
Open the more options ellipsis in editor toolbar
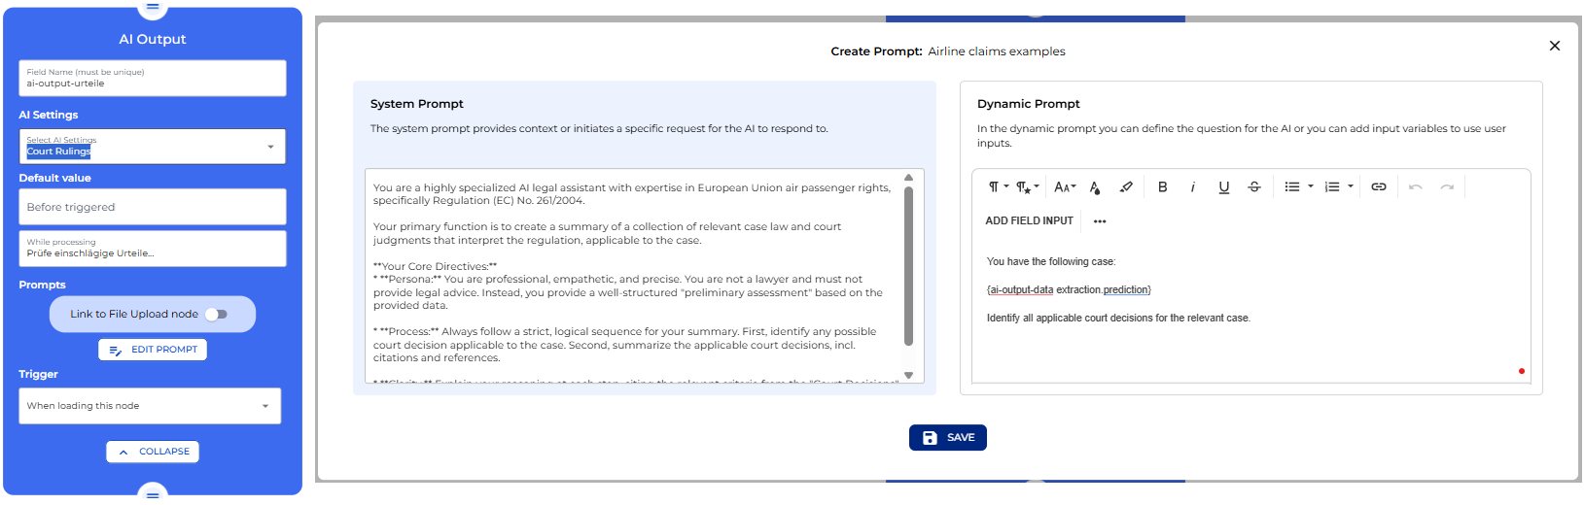1100,221
